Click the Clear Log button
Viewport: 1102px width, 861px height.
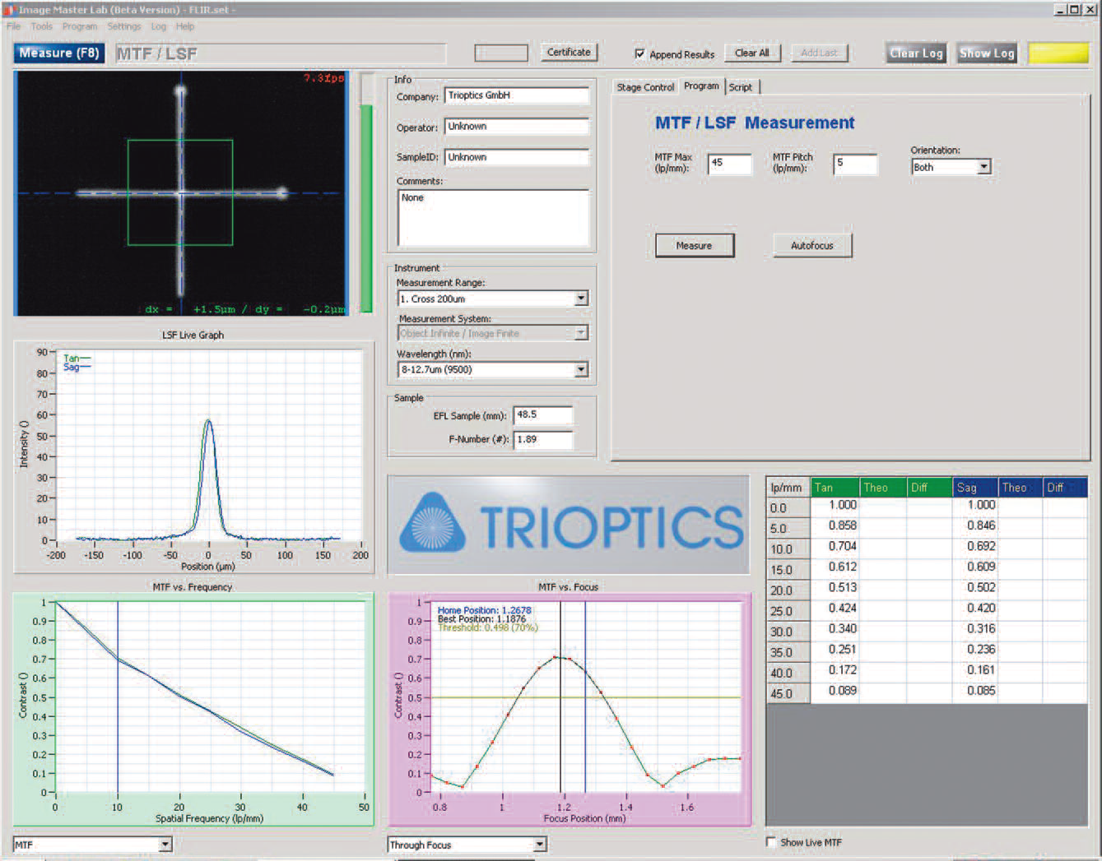[x=916, y=53]
